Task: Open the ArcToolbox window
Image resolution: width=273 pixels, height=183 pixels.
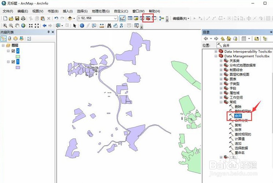Action: coord(148,18)
